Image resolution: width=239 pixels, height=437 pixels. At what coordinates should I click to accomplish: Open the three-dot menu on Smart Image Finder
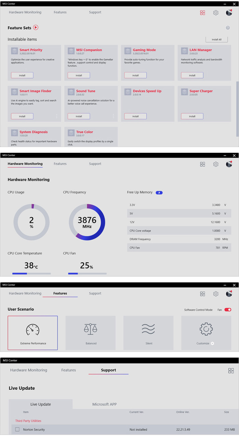tap(56, 116)
